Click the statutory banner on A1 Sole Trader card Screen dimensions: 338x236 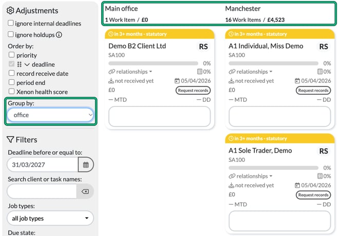280,139
